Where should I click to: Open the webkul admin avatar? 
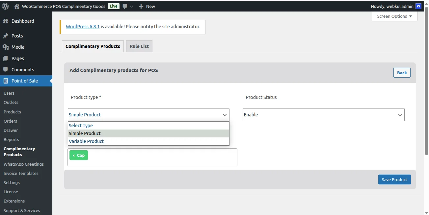[418, 6]
